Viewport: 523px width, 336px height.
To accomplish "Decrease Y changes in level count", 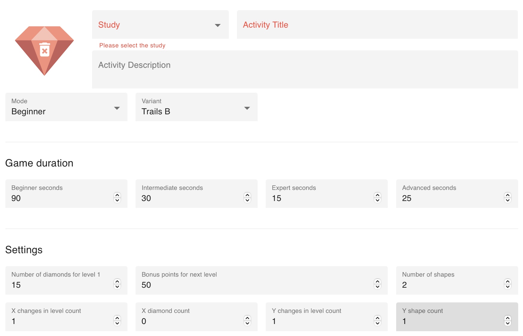I will (x=378, y=323).
